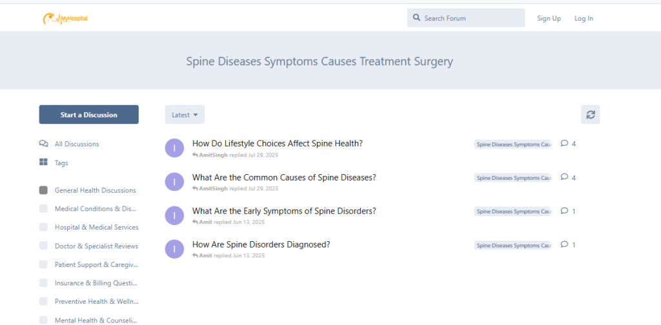
Task: Click the Log In link
Action: (584, 19)
